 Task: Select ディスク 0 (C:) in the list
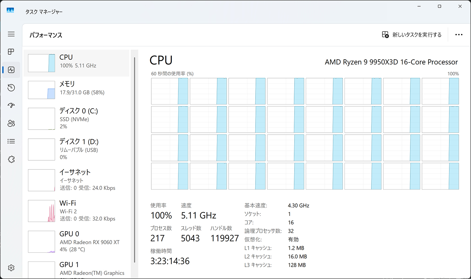[77, 118]
